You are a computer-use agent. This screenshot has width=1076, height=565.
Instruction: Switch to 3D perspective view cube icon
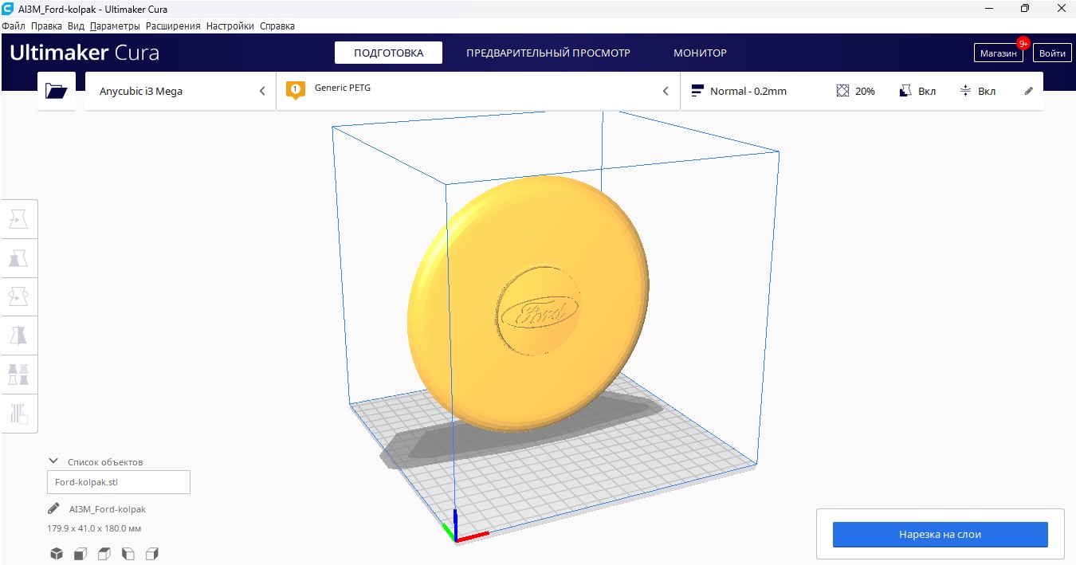[x=57, y=553]
